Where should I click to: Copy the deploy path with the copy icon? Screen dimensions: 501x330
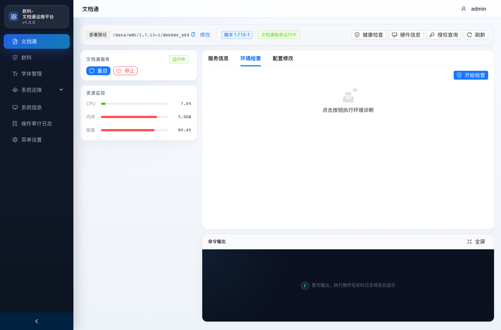pyautogui.click(x=193, y=34)
